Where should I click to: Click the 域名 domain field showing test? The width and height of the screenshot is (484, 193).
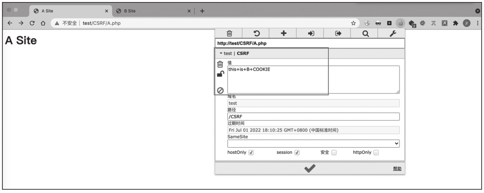[x=313, y=103]
